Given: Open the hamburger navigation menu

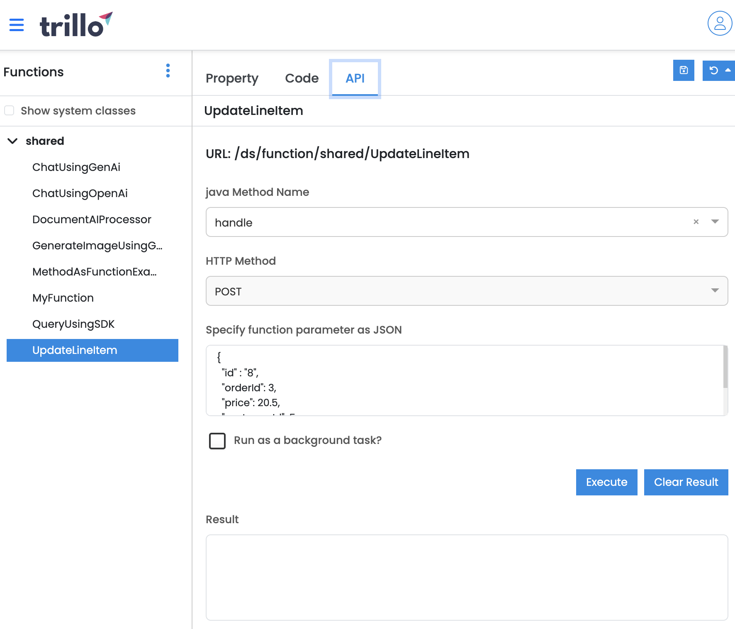Looking at the screenshot, I should [x=17, y=25].
